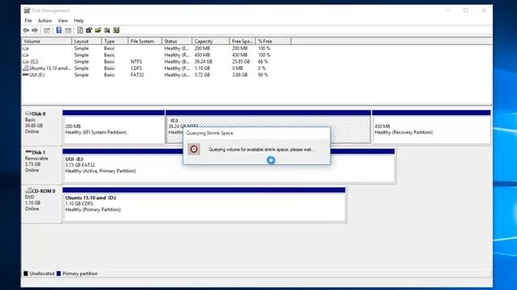Click the CD-ROM 0 DVD label panel
Viewport: 517px width, 290px height.
tap(41, 205)
